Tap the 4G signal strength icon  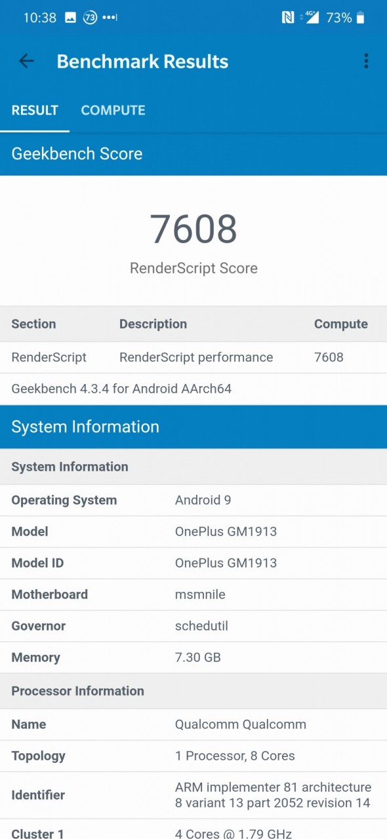(x=309, y=18)
